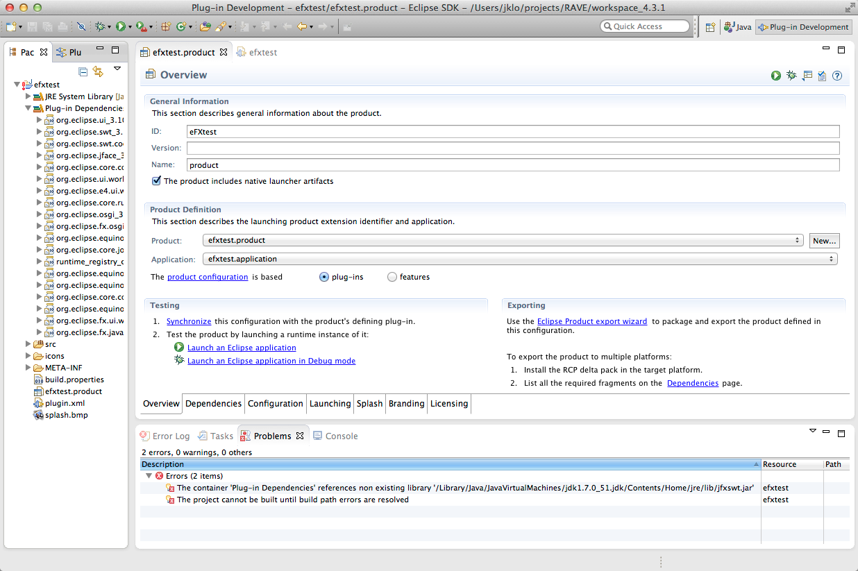This screenshot has width=858, height=571.
Task: Toggle Link with Editor icon in Package Explorer
Action: [x=98, y=71]
